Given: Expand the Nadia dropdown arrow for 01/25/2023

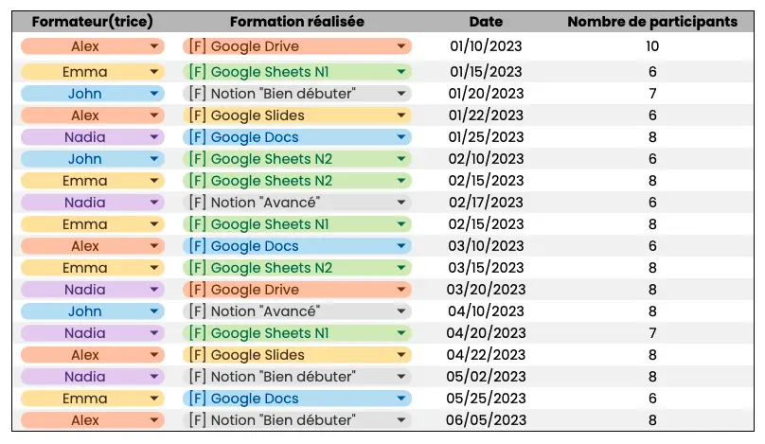Looking at the screenshot, I should tap(153, 137).
